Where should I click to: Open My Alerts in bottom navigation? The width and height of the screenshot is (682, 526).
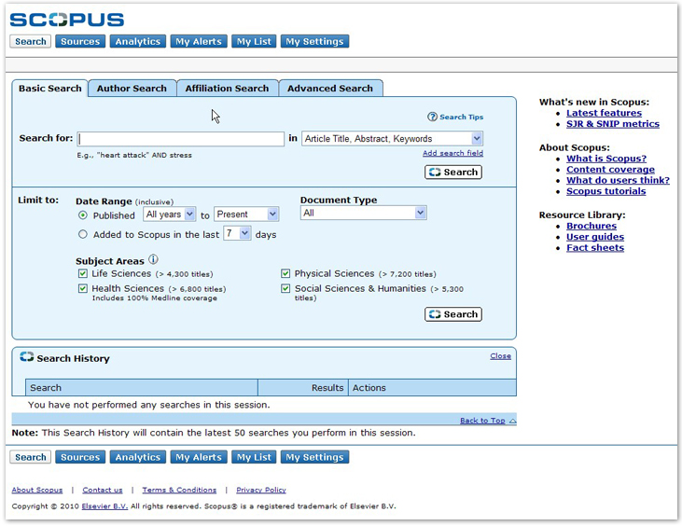[199, 457]
